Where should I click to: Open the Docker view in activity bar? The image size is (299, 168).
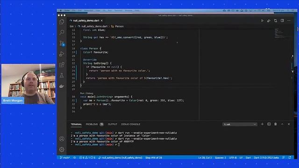point(62,86)
